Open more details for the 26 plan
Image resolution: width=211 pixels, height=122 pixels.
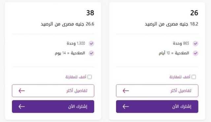coord(157,91)
